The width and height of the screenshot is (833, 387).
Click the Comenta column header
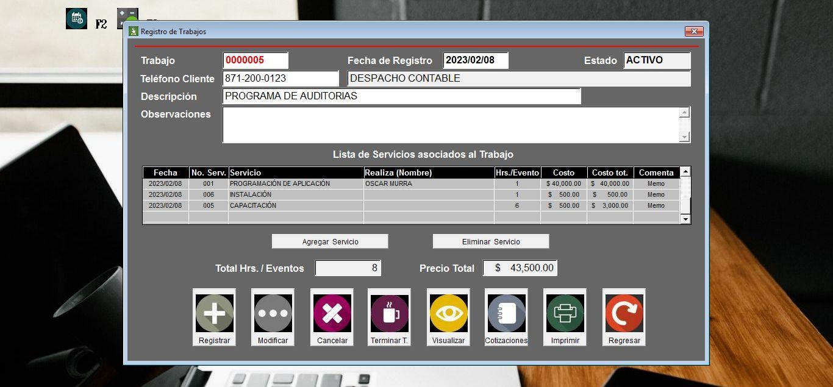pos(656,172)
